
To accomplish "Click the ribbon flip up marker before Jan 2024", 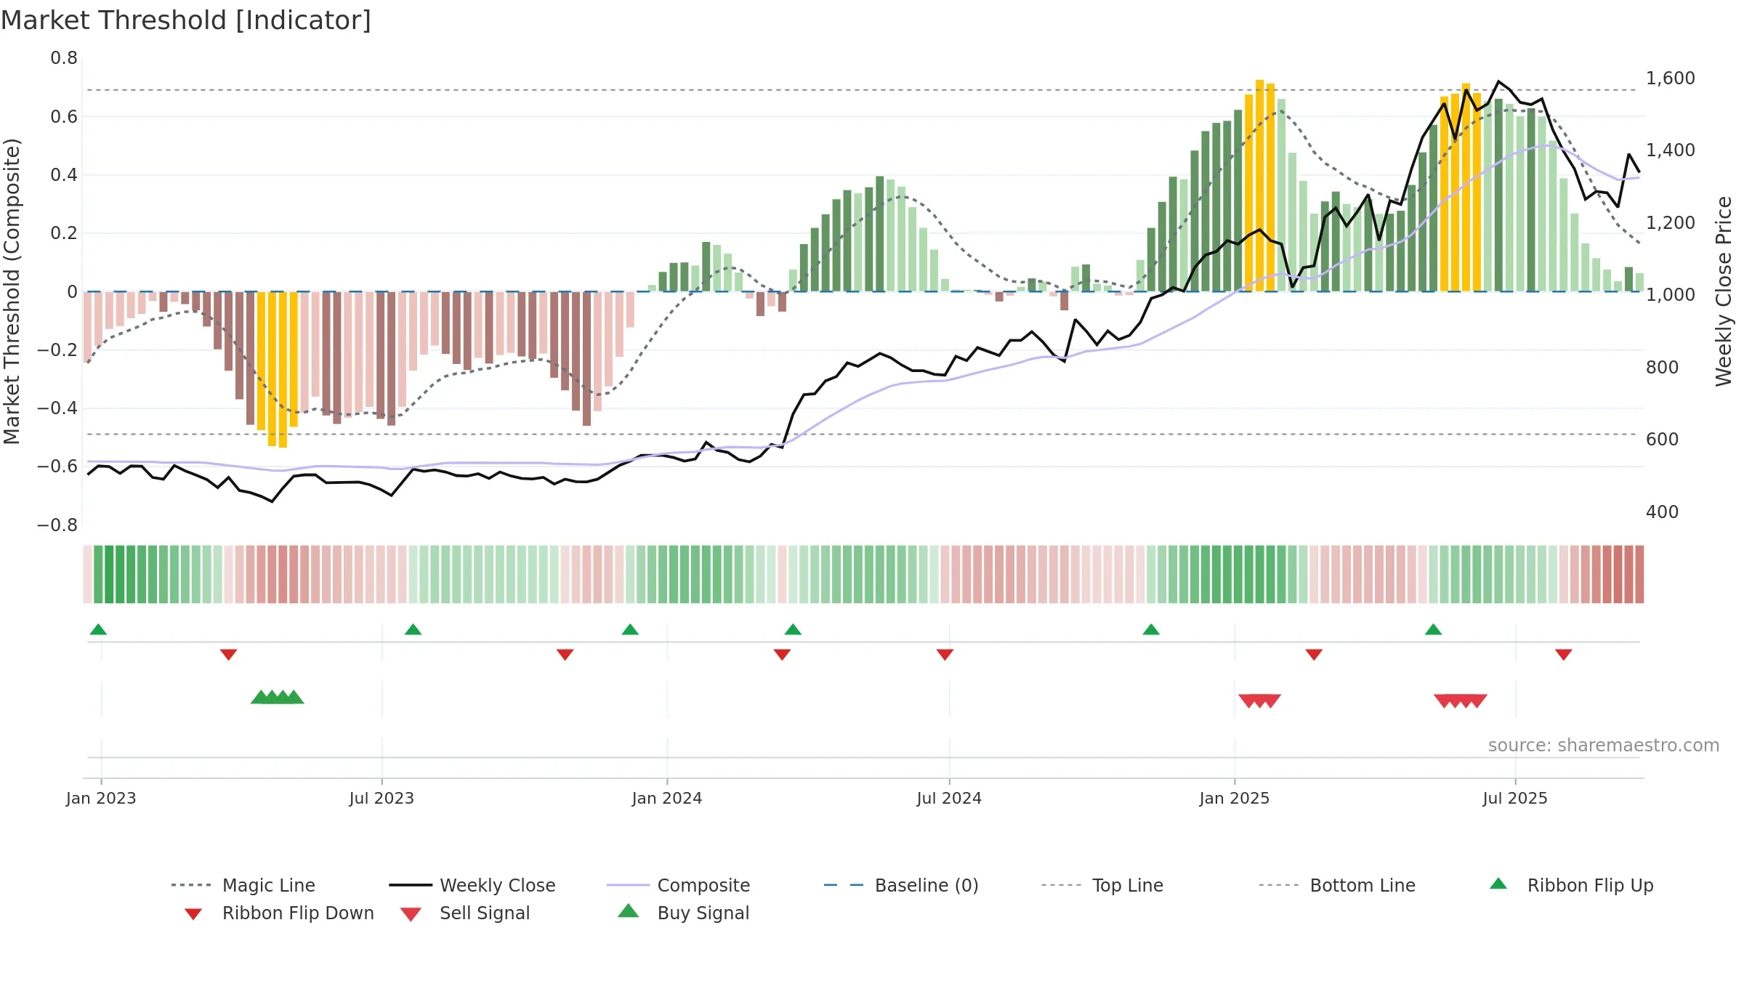I will (x=630, y=629).
